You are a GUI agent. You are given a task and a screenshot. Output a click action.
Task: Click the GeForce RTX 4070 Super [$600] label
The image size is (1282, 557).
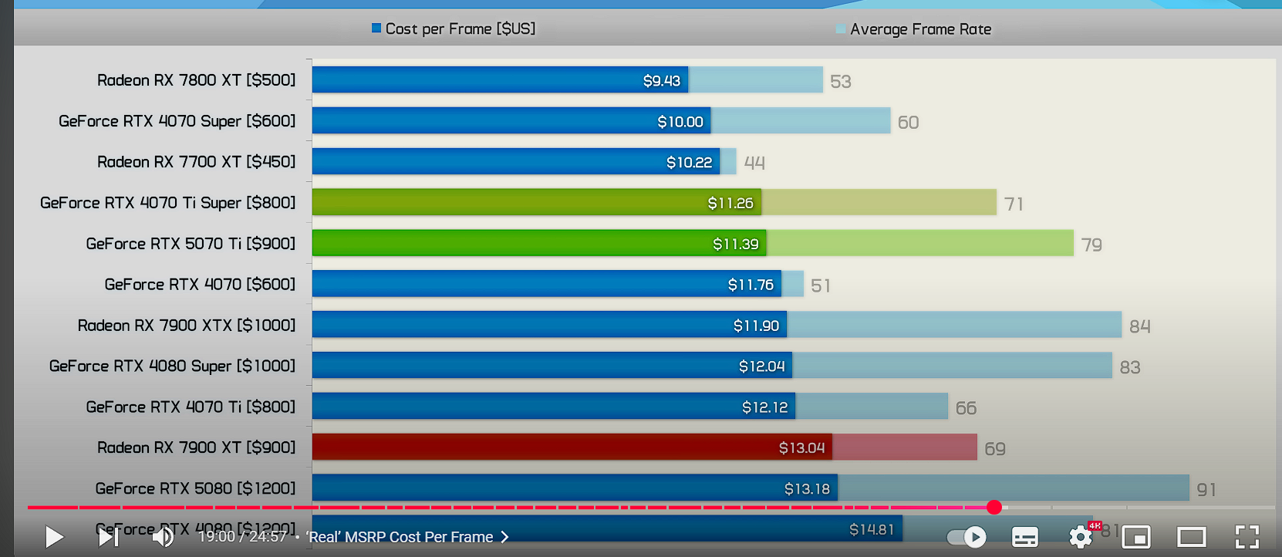[177, 121]
